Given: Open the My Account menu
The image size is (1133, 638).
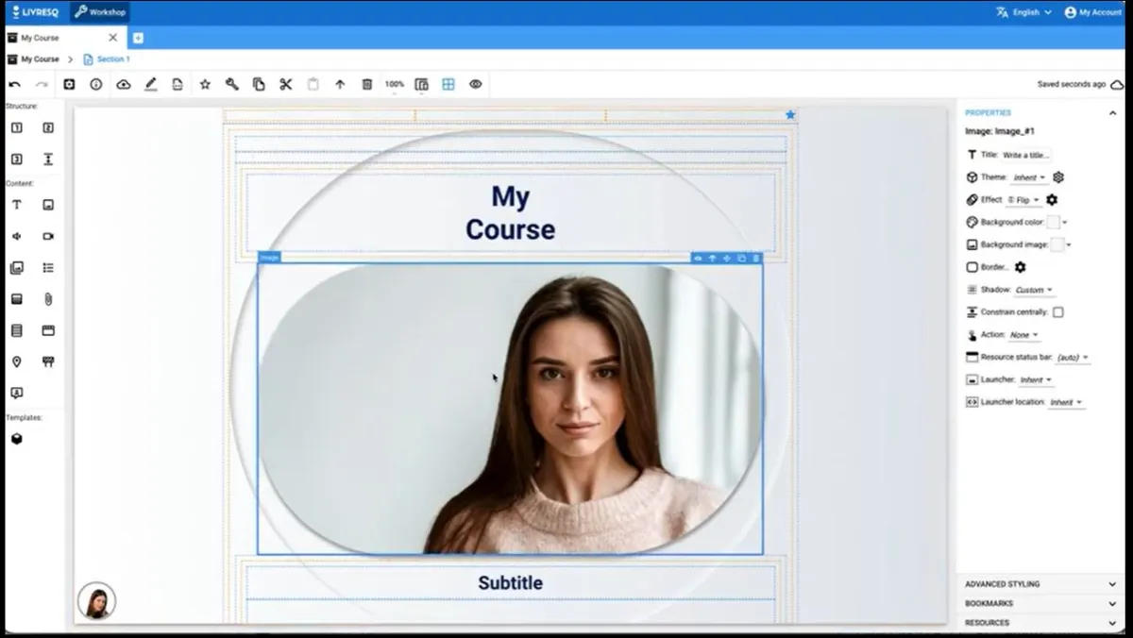Looking at the screenshot, I should coord(1093,12).
